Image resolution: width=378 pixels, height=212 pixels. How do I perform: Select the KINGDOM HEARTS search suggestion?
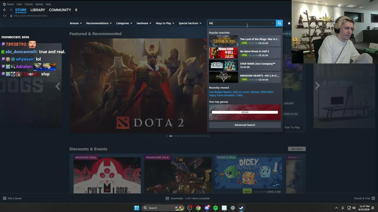click(245, 77)
